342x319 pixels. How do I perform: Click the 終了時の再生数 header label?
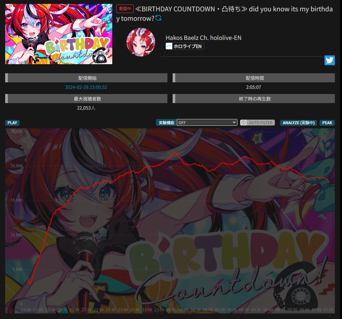[255, 99]
